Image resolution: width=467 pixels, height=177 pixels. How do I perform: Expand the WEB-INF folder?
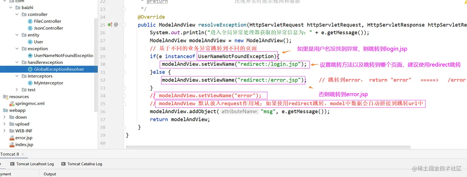[4, 131]
